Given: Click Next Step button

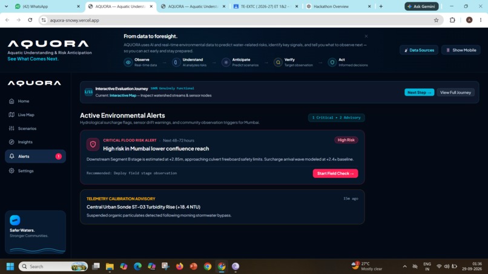Looking at the screenshot, I should [419, 93].
